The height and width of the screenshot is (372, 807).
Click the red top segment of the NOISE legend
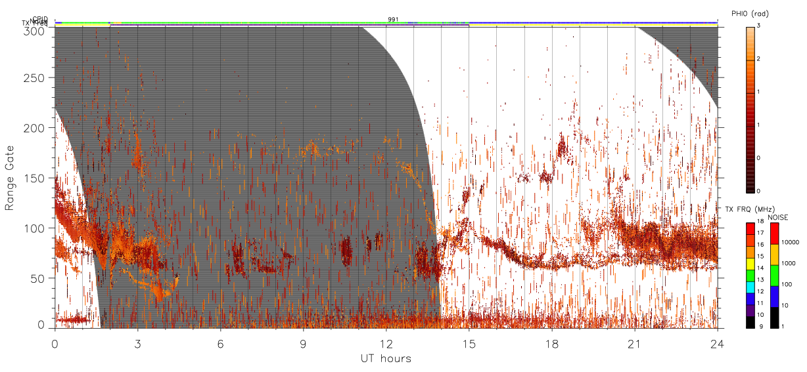coord(775,234)
